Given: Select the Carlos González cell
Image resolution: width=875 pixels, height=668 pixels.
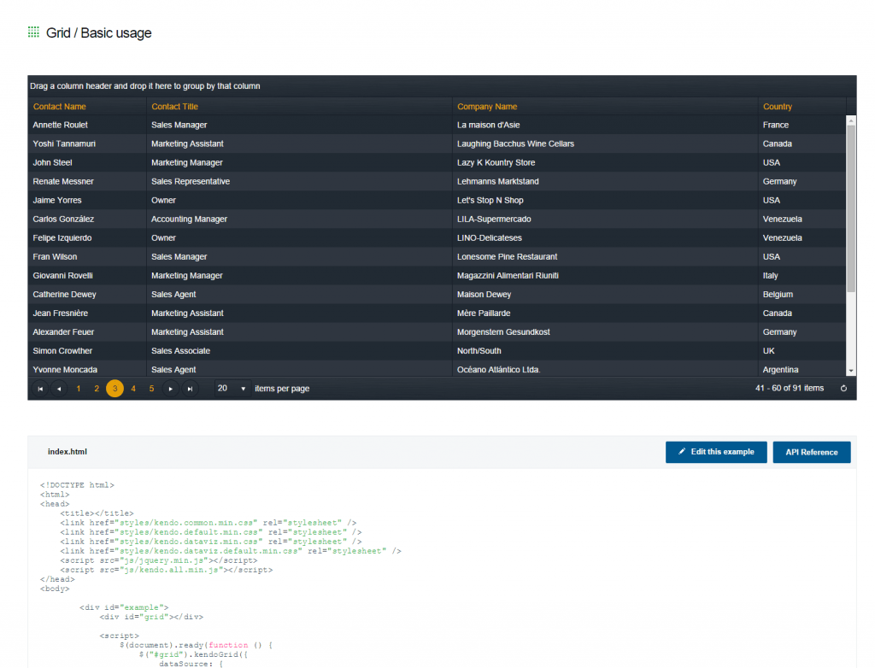Looking at the screenshot, I should pyautogui.click(x=87, y=220).
